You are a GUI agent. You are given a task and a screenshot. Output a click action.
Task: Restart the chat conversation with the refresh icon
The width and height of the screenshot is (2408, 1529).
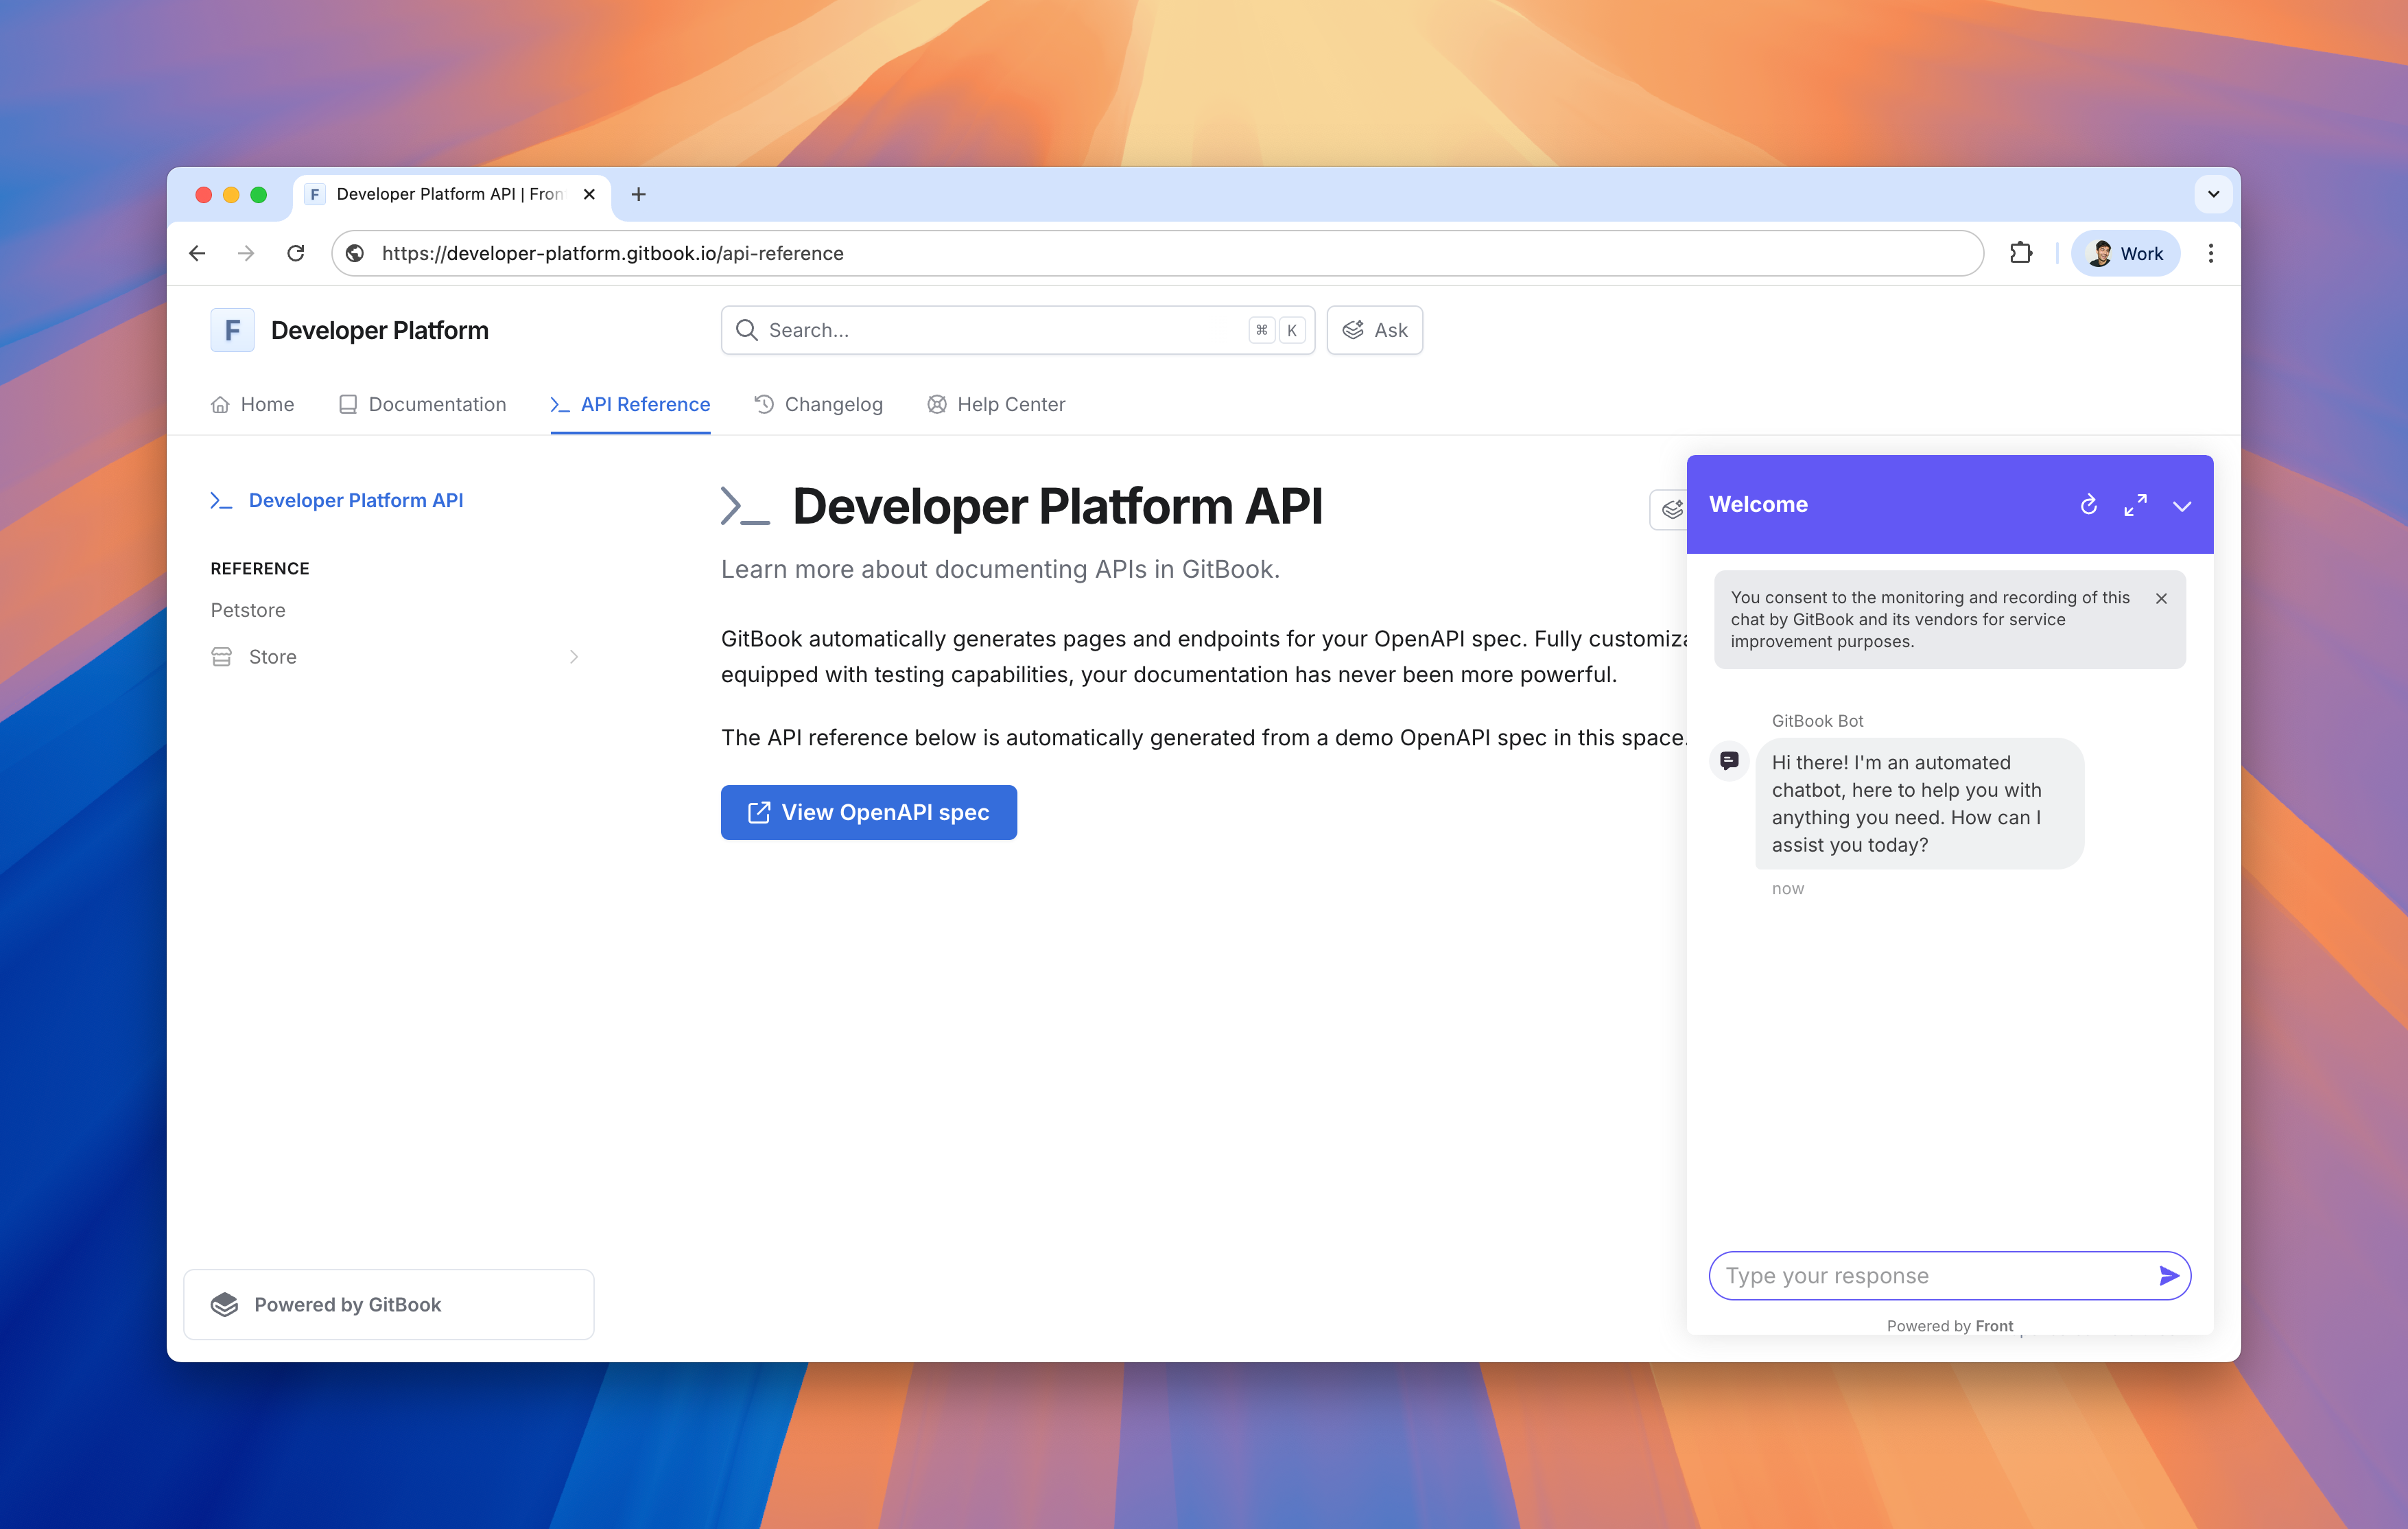[2088, 504]
